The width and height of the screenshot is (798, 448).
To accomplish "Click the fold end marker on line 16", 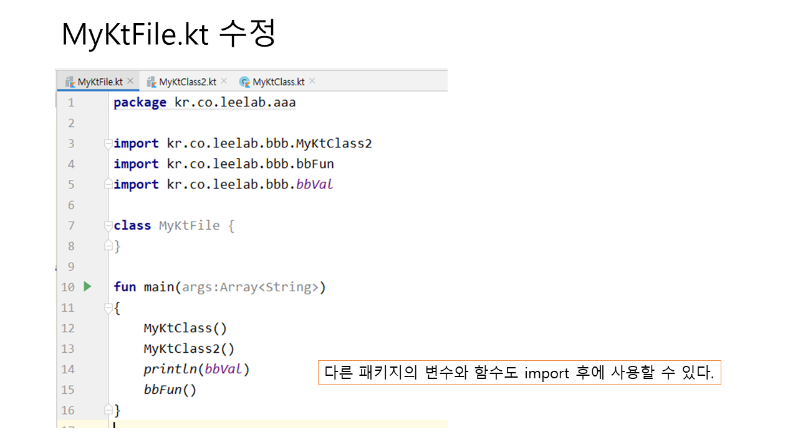I will coord(108,410).
